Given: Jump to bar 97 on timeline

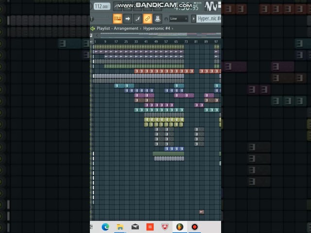Looking at the screenshot, I should coord(216,42).
